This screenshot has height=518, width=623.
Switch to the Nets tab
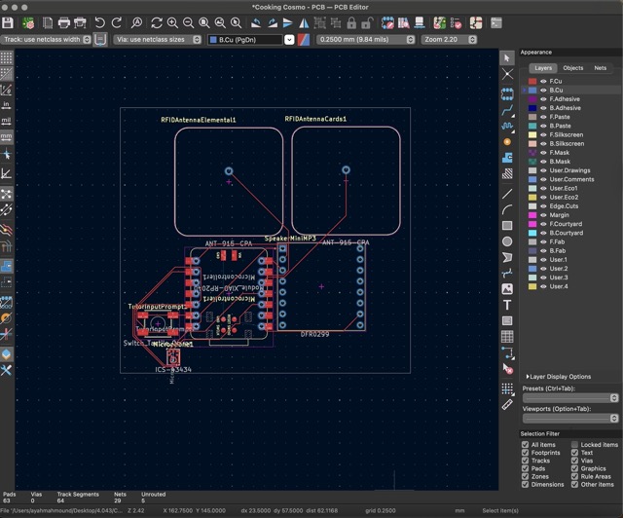[601, 68]
